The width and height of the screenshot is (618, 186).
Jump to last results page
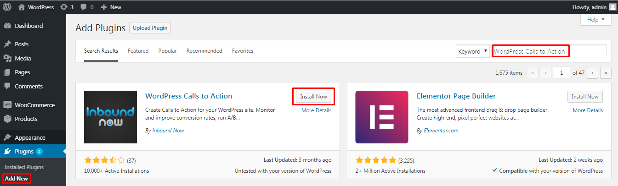(x=606, y=72)
